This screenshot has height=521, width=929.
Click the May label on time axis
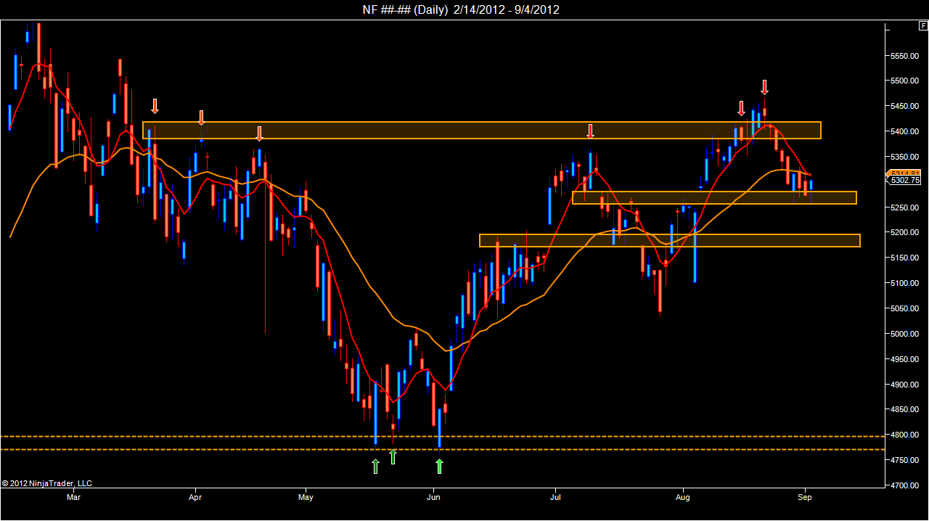pyautogui.click(x=306, y=498)
